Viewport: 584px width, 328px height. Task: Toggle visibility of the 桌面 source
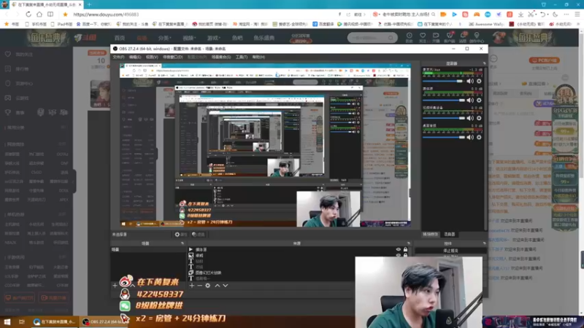pos(398,256)
